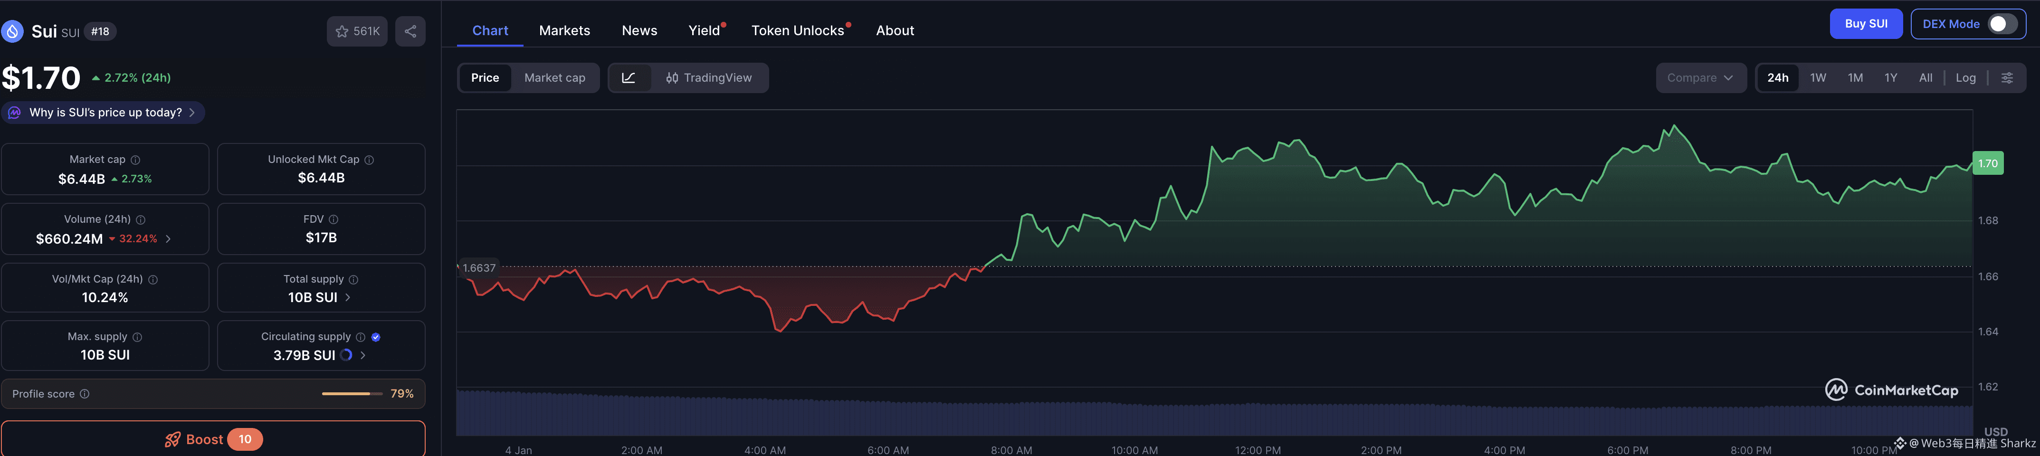This screenshot has height=456, width=2040.
Task: Expand Volume (24h) details chevron
Action: (x=168, y=239)
